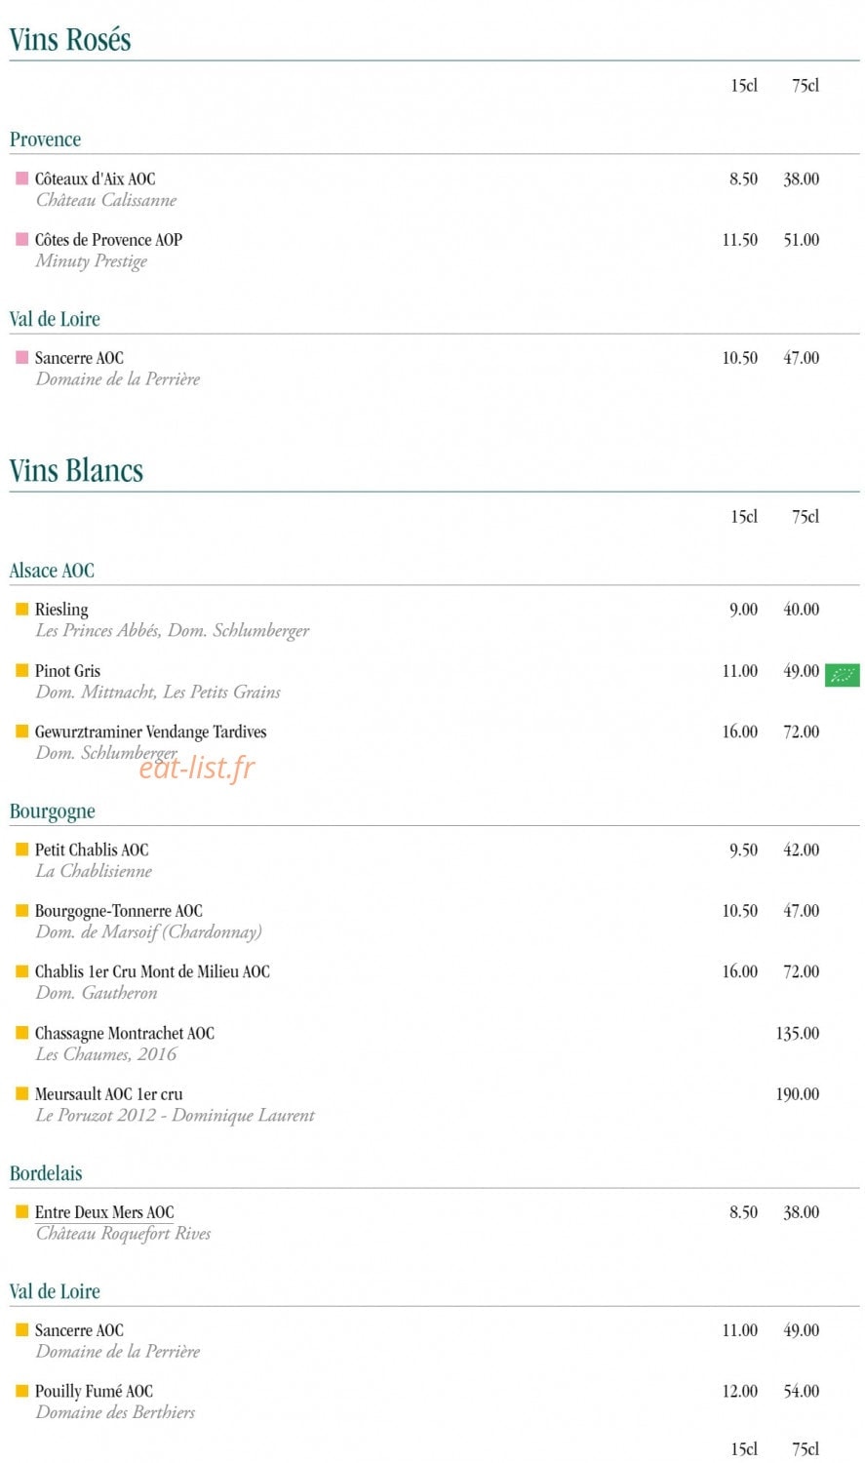Click the Val de Loire heading under Vins Rosés
Screen dimensions: 865x1463
coord(55,319)
